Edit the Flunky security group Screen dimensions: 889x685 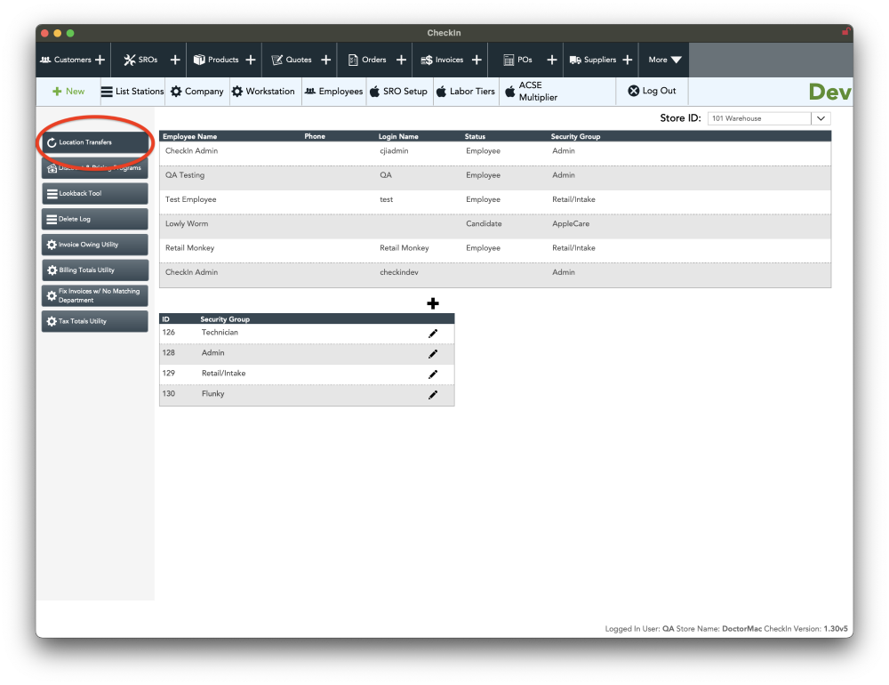(433, 395)
